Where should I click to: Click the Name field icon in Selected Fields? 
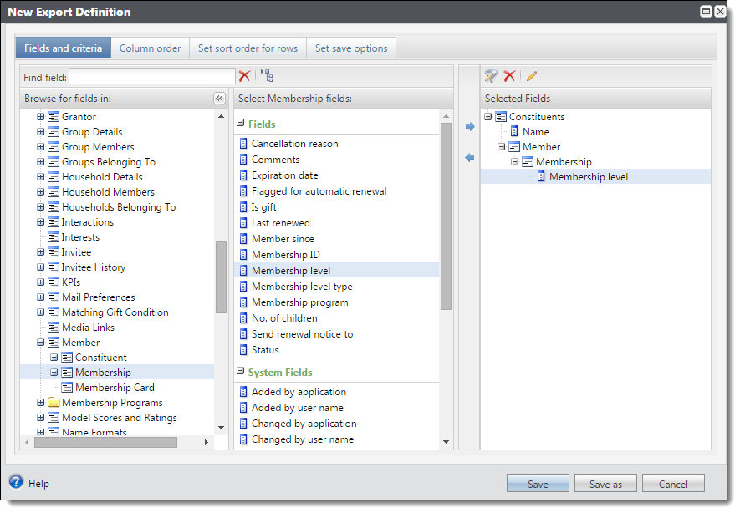click(x=514, y=131)
